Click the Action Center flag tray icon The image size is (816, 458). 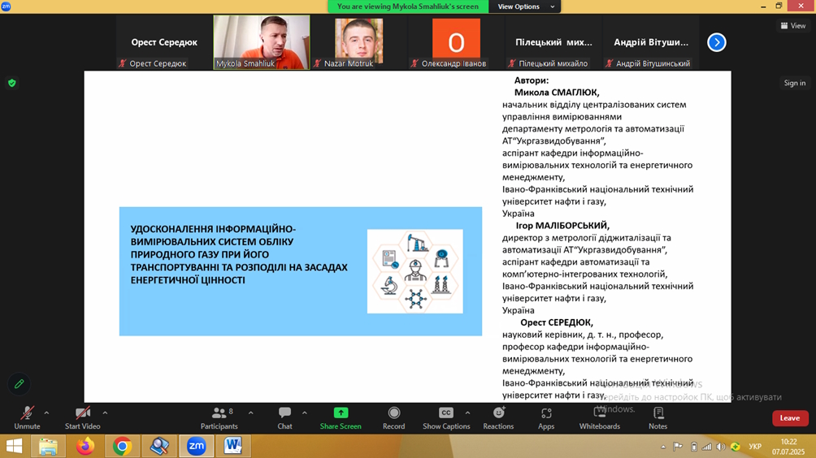(678, 447)
